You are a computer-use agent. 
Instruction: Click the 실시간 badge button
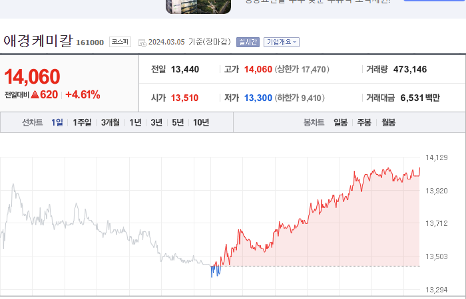click(x=248, y=42)
